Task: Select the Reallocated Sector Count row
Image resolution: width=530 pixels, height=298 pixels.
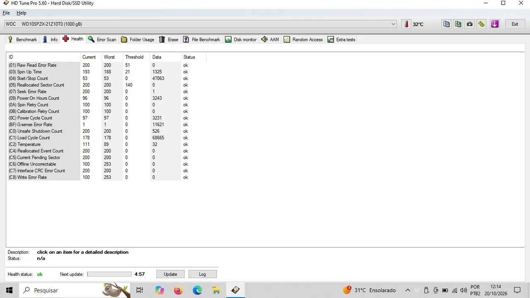Action: (106, 85)
